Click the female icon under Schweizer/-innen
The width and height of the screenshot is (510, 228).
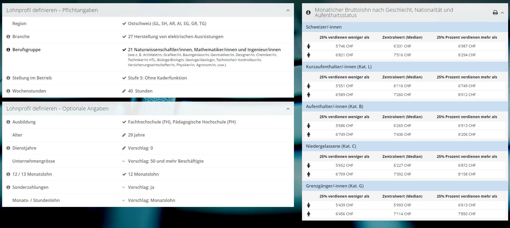(x=309, y=46)
